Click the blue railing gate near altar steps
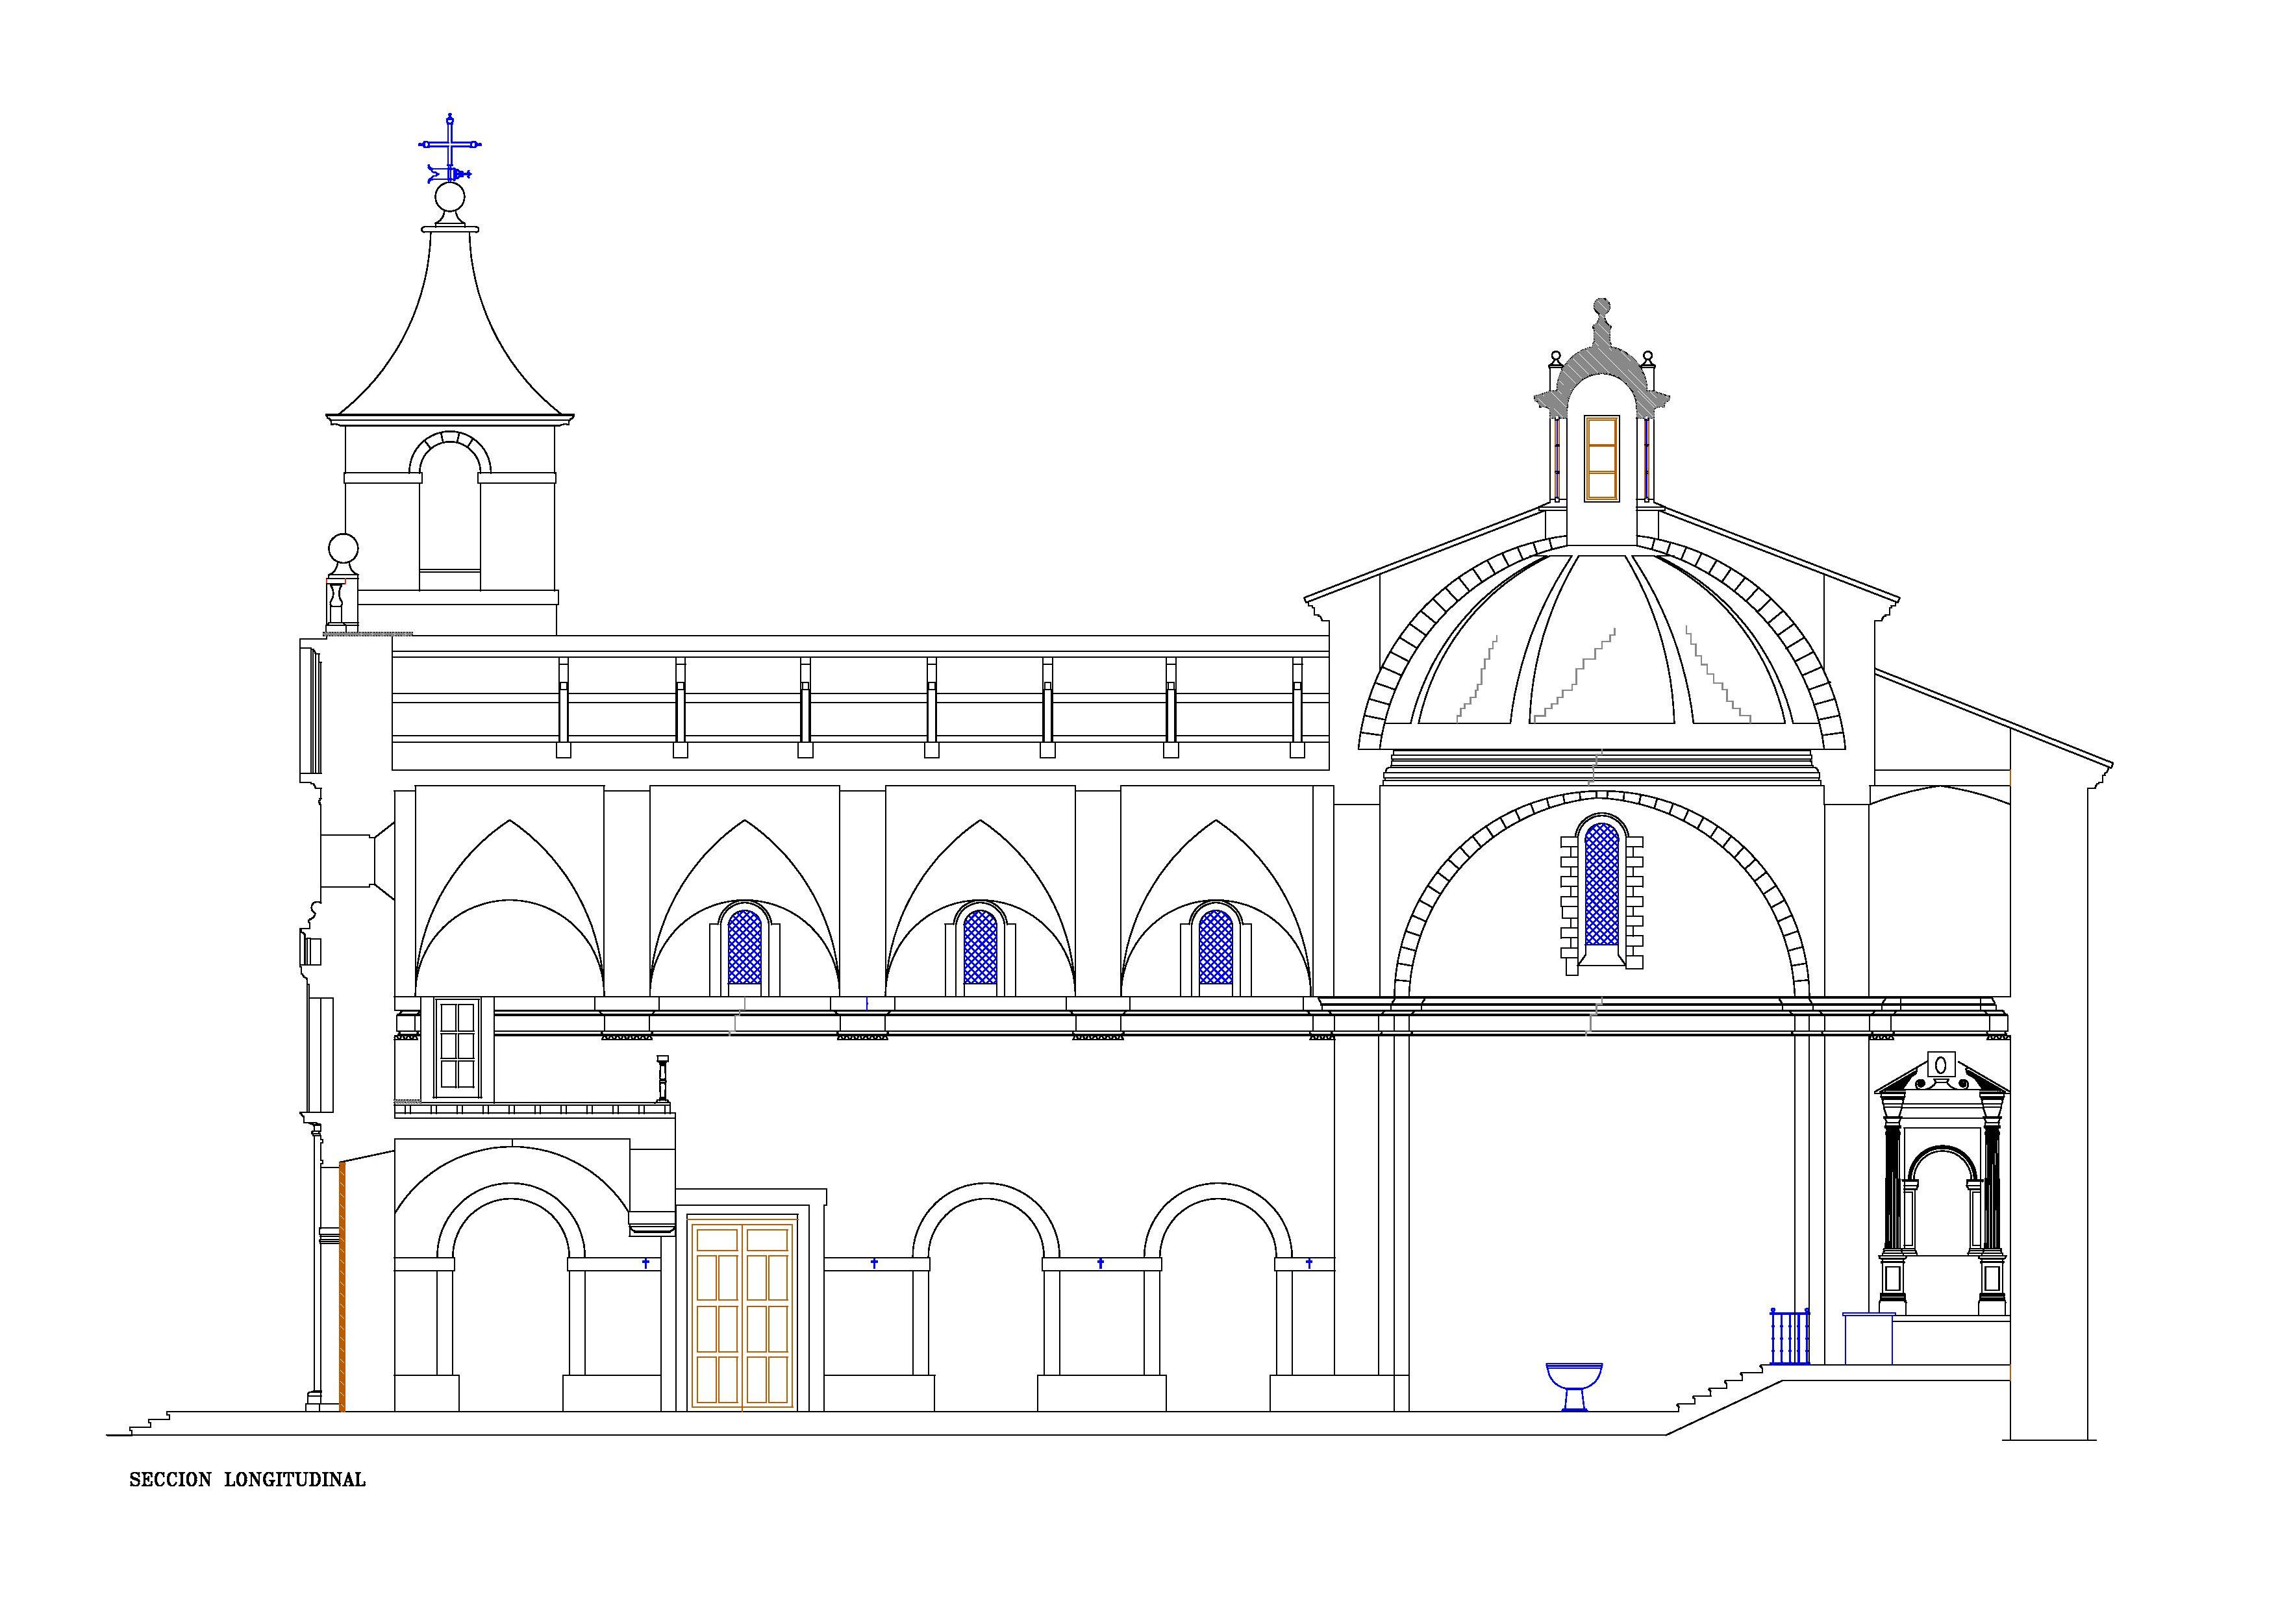Image resolution: width=2278 pixels, height=1611 pixels. pyautogui.click(x=1790, y=1337)
